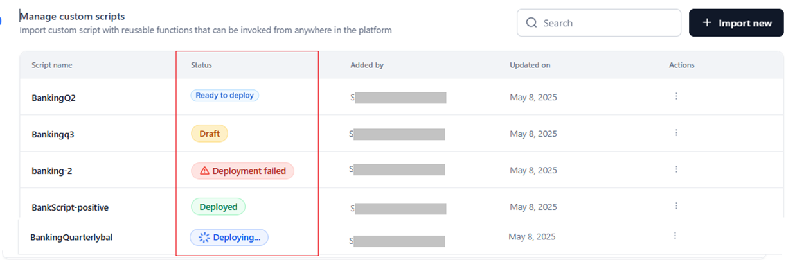This screenshot has height=260, width=786.
Task: Sort by Status column header
Action: 201,65
